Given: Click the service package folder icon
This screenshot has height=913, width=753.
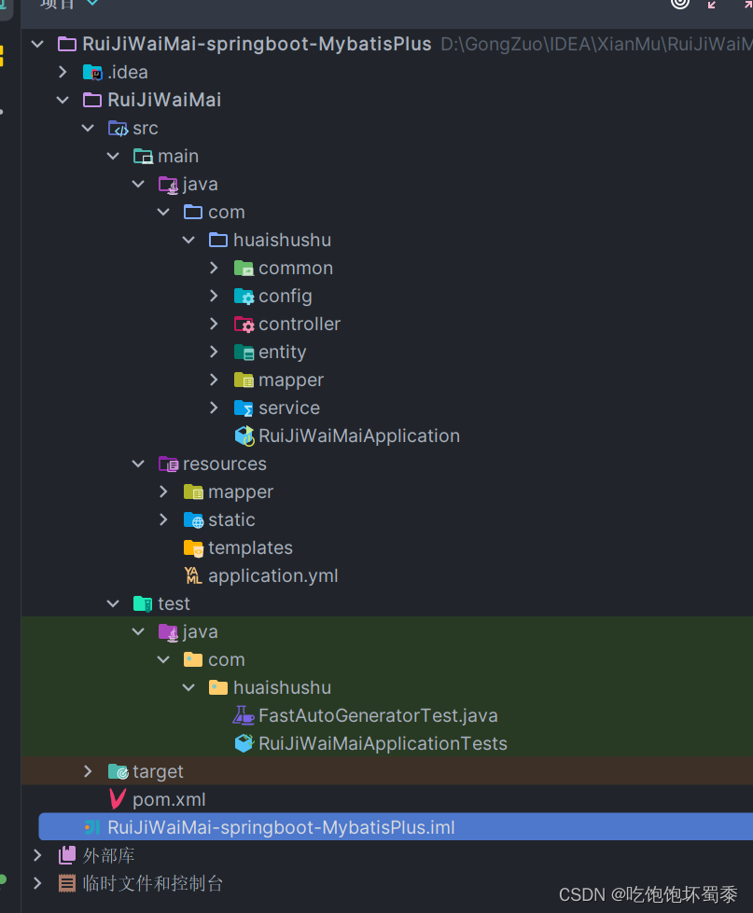Looking at the screenshot, I should point(244,408).
